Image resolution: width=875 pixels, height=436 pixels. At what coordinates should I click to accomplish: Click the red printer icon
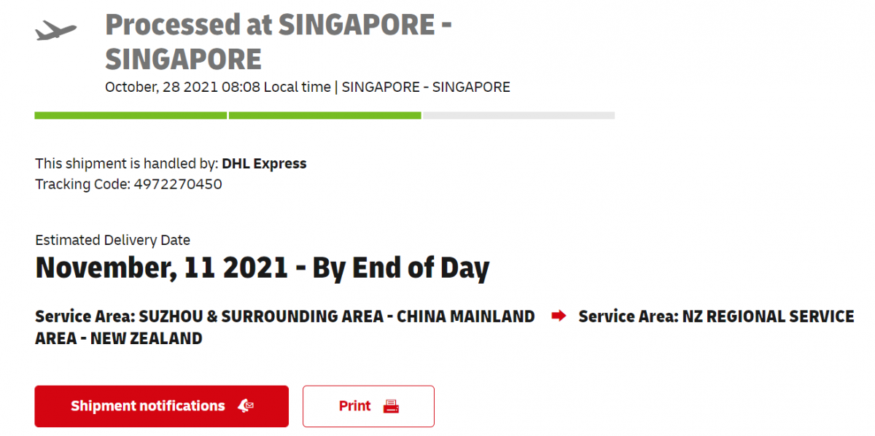(392, 406)
